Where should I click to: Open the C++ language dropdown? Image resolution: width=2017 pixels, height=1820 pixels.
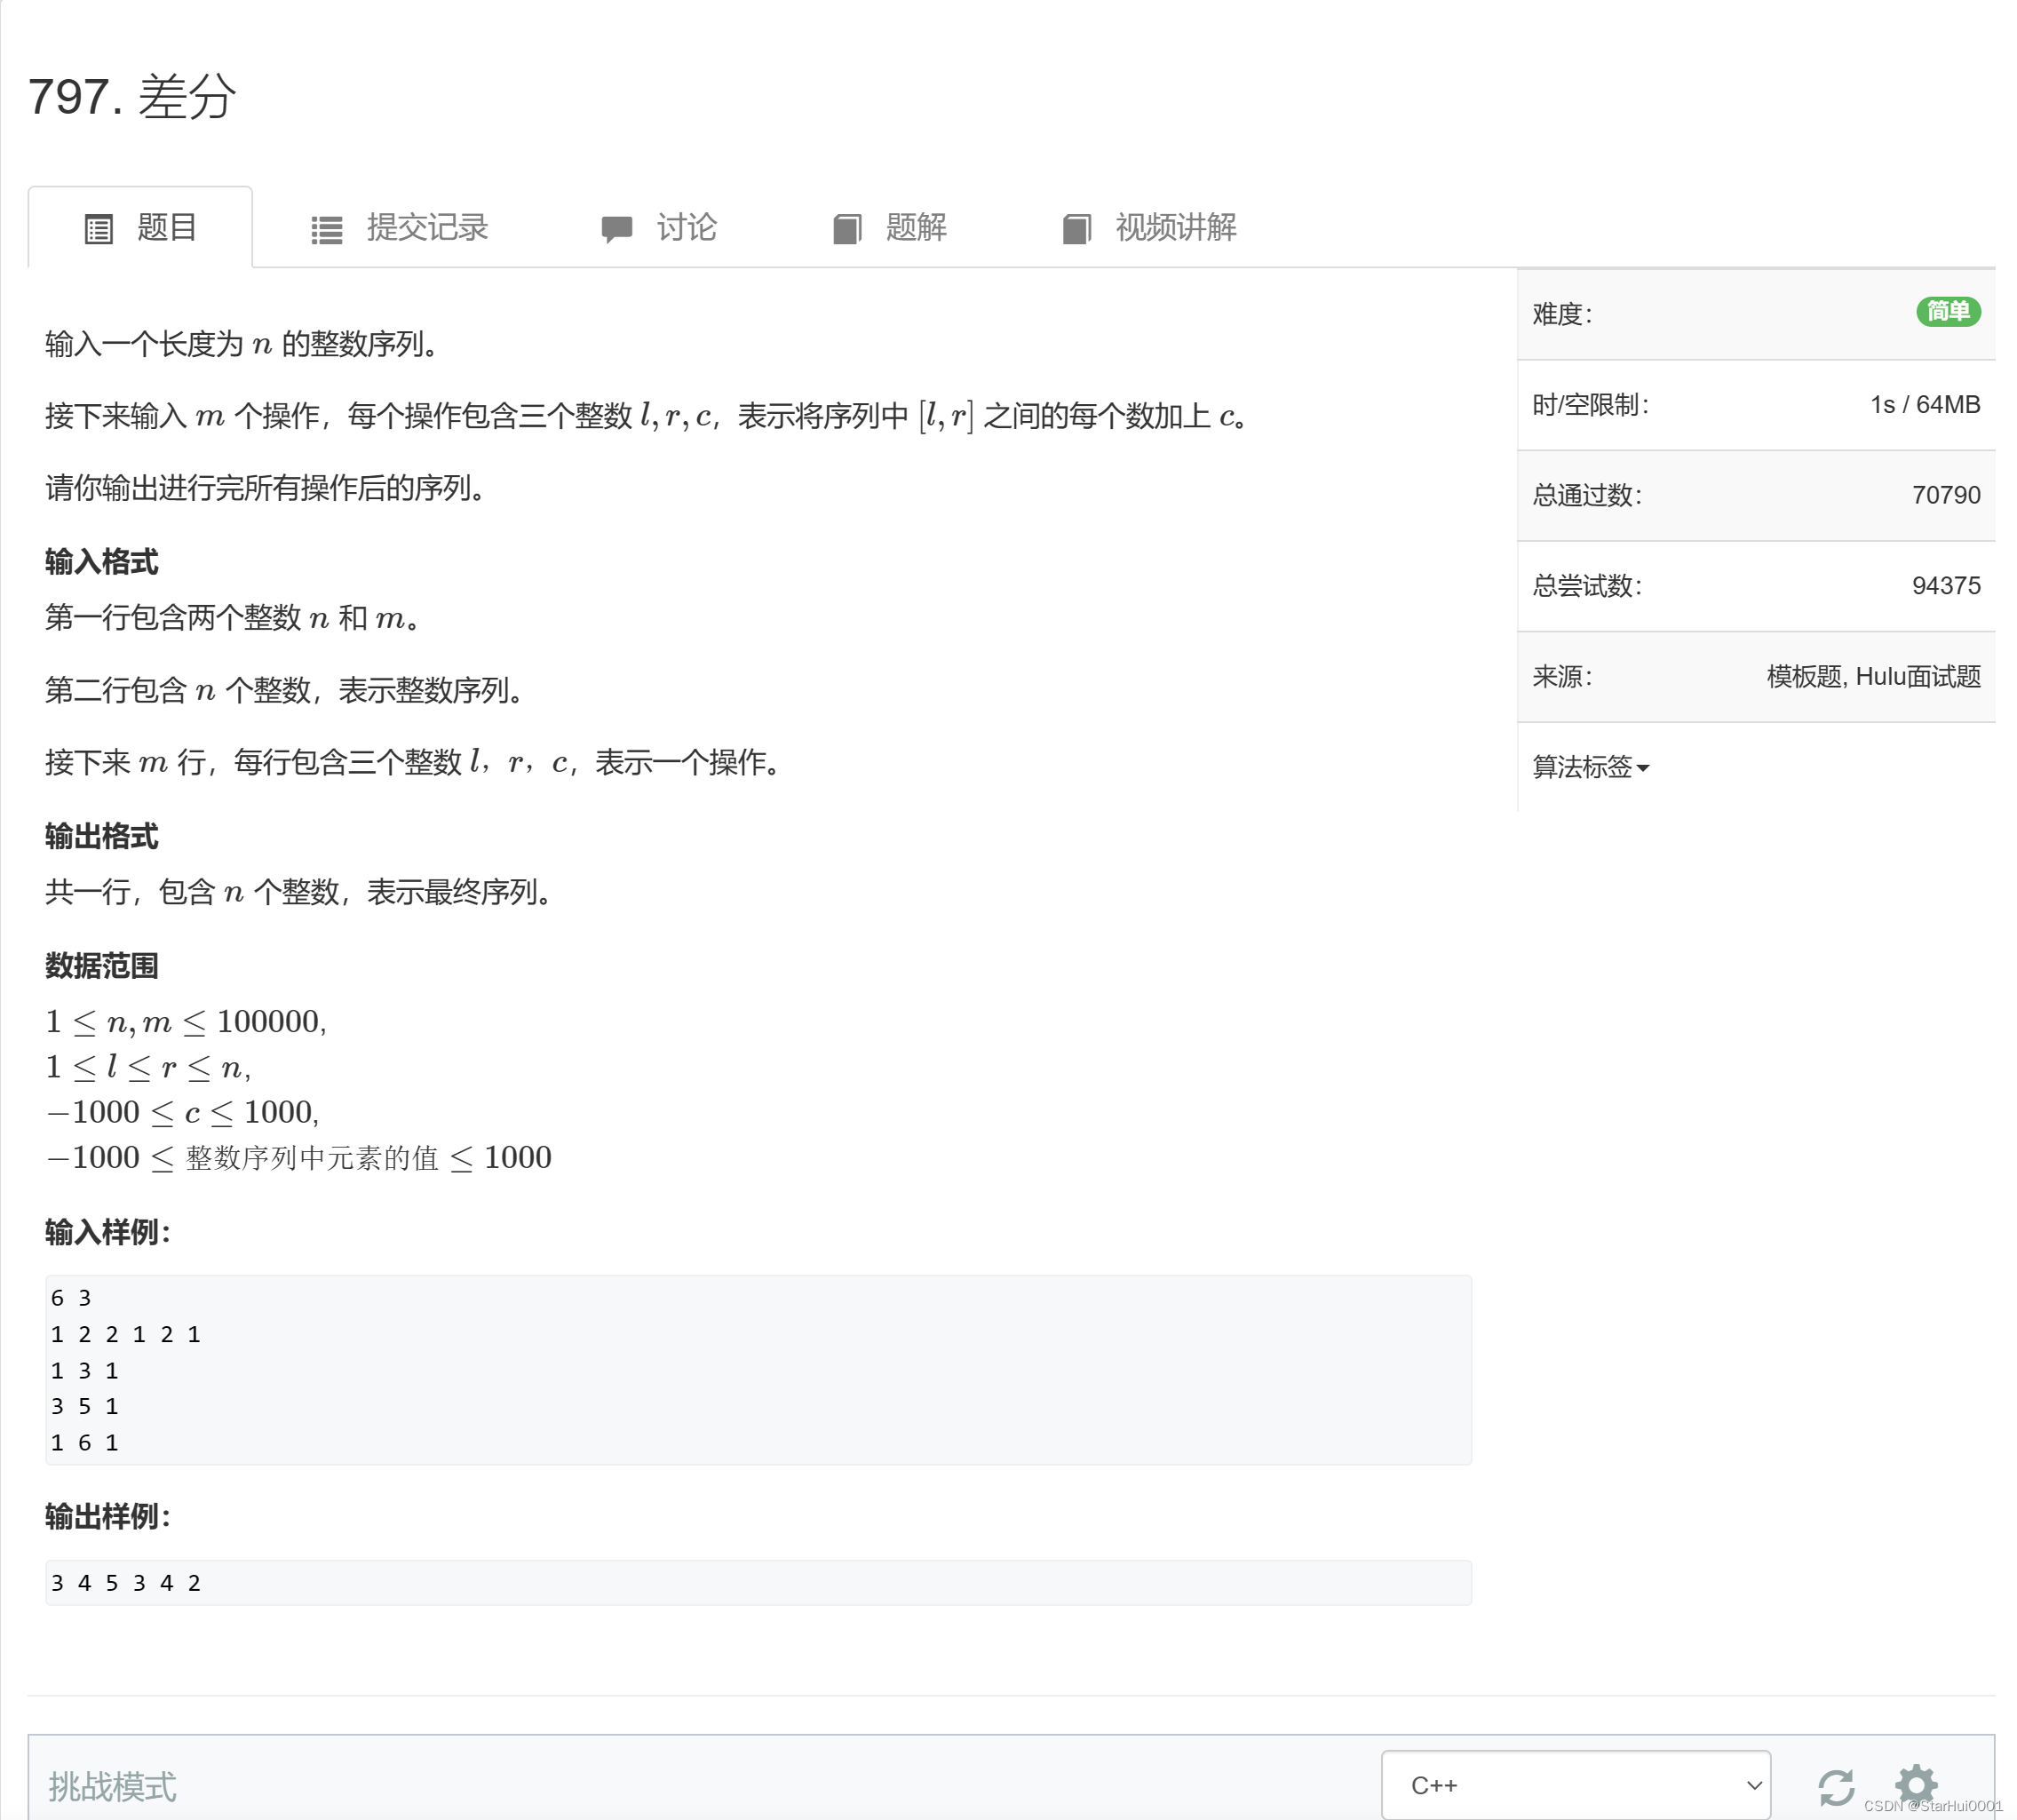pos(1574,1785)
